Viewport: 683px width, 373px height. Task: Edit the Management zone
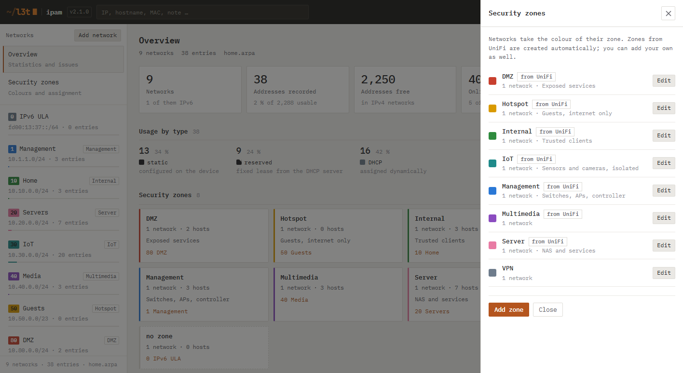pyautogui.click(x=664, y=190)
